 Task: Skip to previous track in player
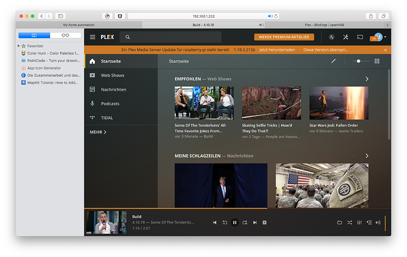coord(215,222)
